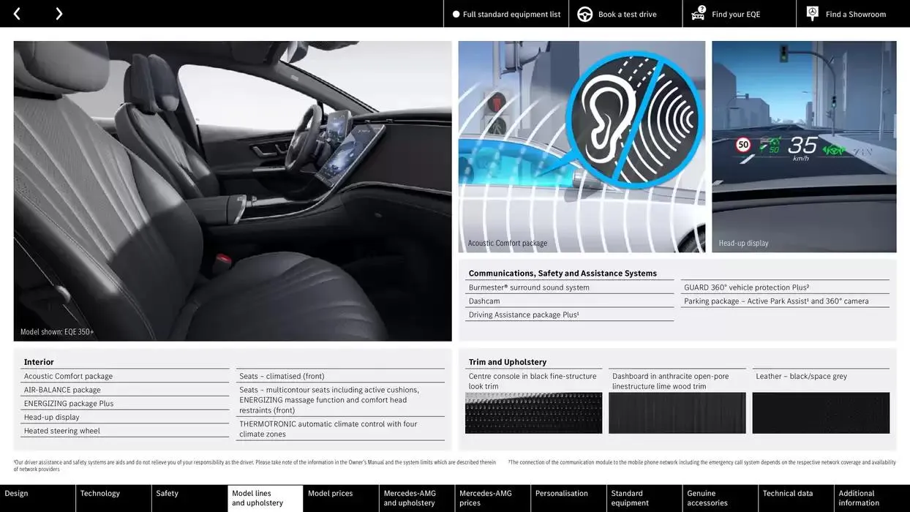Click Dashboard in anthracite open-pore label
The height and width of the screenshot is (512, 910).
(x=671, y=381)
